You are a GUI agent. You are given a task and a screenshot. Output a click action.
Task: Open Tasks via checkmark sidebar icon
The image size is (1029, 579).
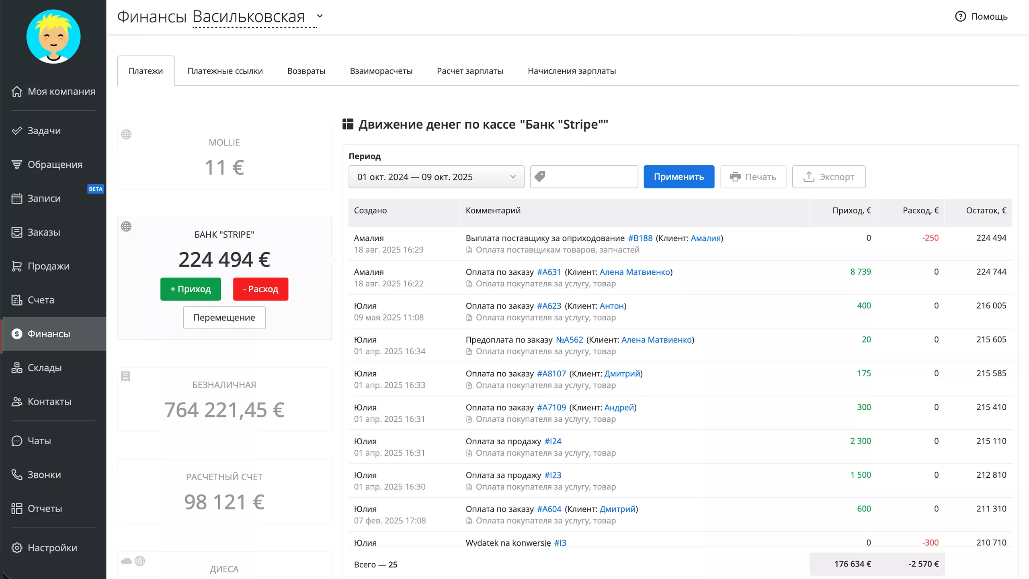point(16,131)
